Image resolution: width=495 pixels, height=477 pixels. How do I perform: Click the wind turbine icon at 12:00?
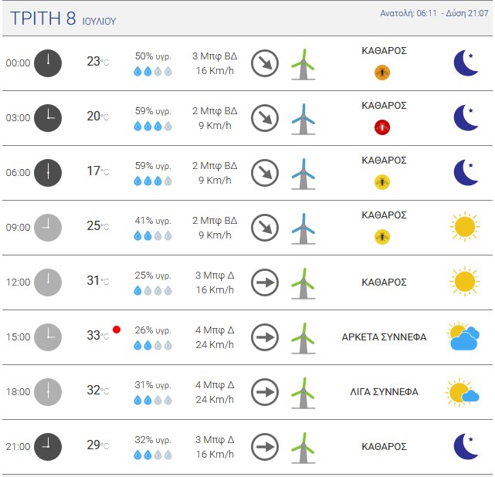pyautogui.click(x=303, y=283)
